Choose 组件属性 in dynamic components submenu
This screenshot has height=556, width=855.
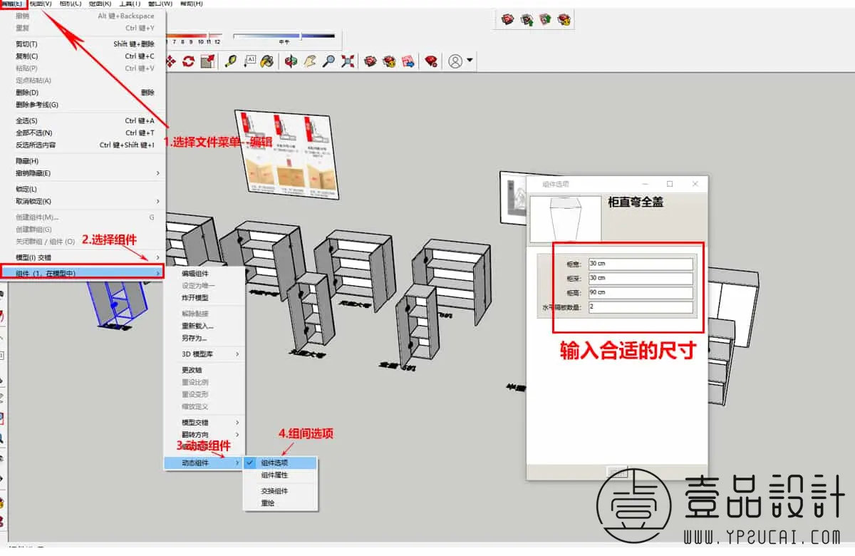tap(280, 475)
